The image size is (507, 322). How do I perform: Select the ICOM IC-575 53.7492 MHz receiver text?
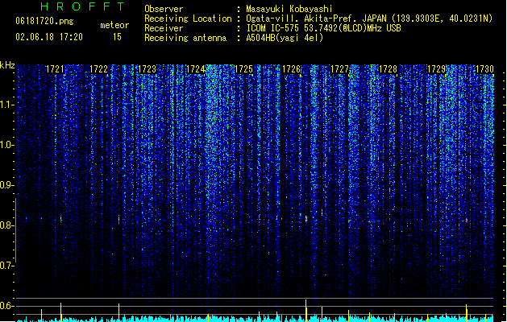[323, 28]
